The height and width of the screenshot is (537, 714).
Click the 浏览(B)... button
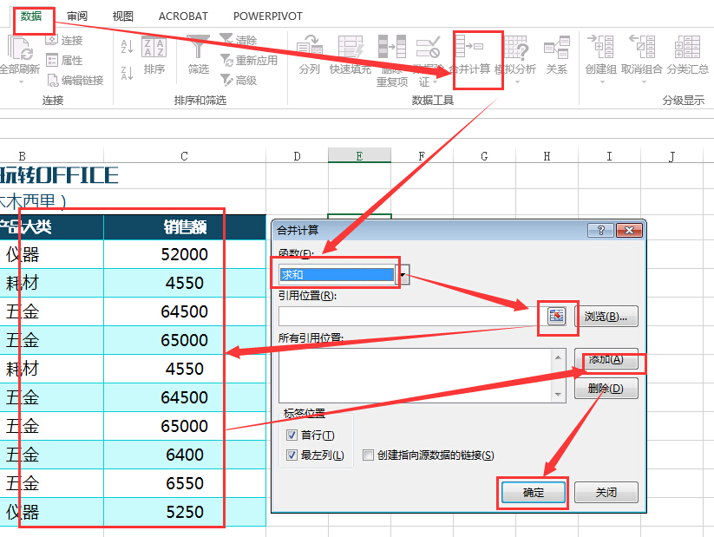tap(606, 316)
